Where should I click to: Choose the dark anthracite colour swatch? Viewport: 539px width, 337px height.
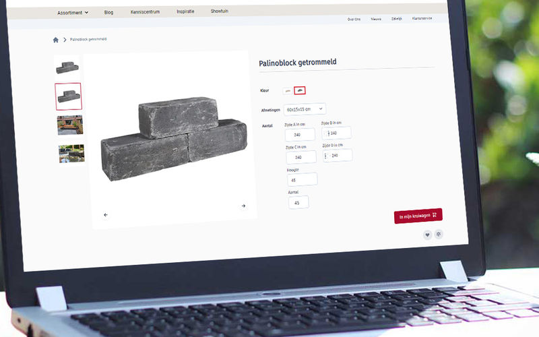pyautogui.click(x=300, y=90)
